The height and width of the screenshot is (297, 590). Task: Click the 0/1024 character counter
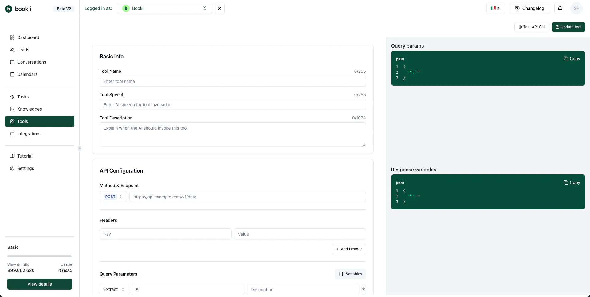point(359,118)
